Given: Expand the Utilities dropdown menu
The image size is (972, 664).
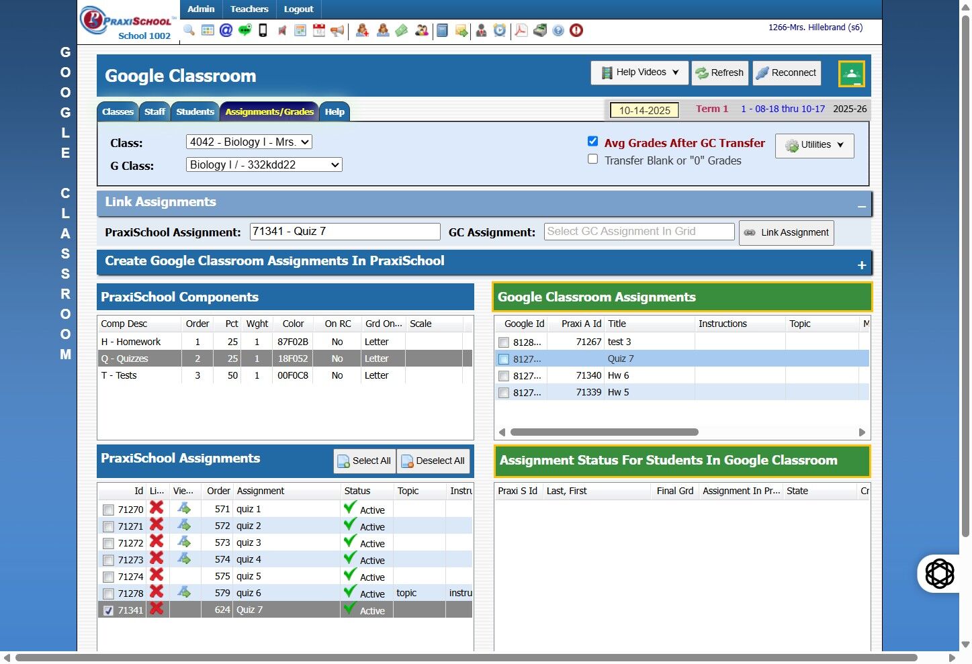Looking at the screenshot, I should point(814,145).
